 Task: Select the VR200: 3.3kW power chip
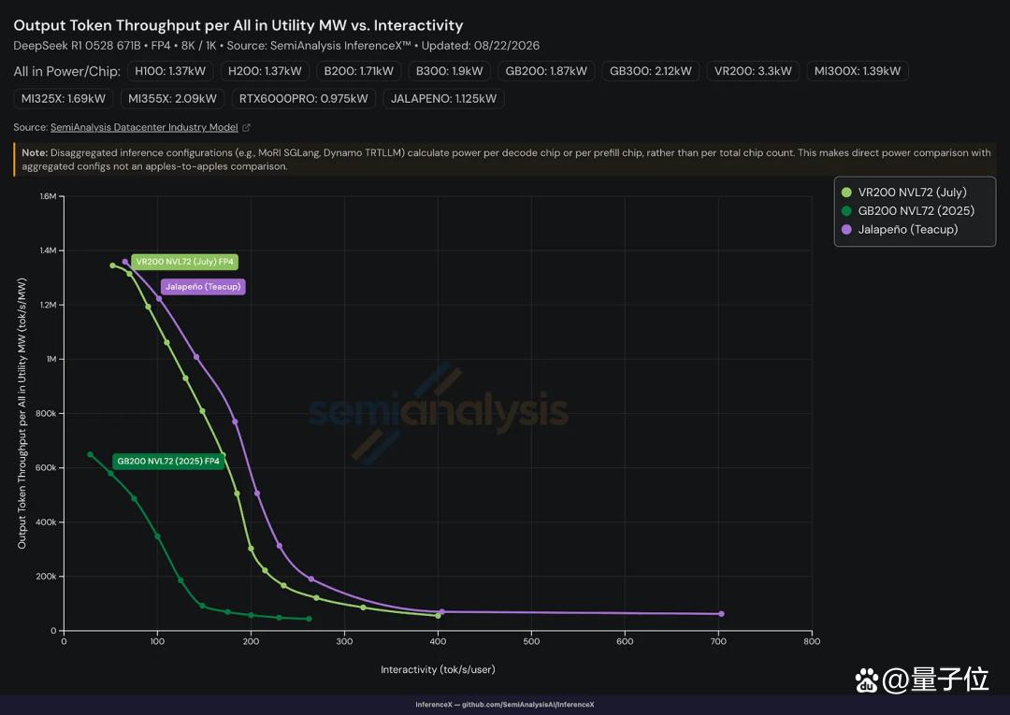point(753,71)
